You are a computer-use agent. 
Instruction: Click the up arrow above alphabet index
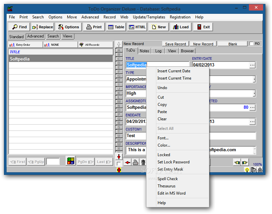(119, 44)
